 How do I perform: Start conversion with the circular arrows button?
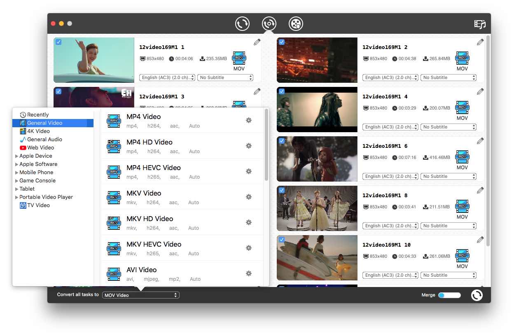(x=477, y=295)
